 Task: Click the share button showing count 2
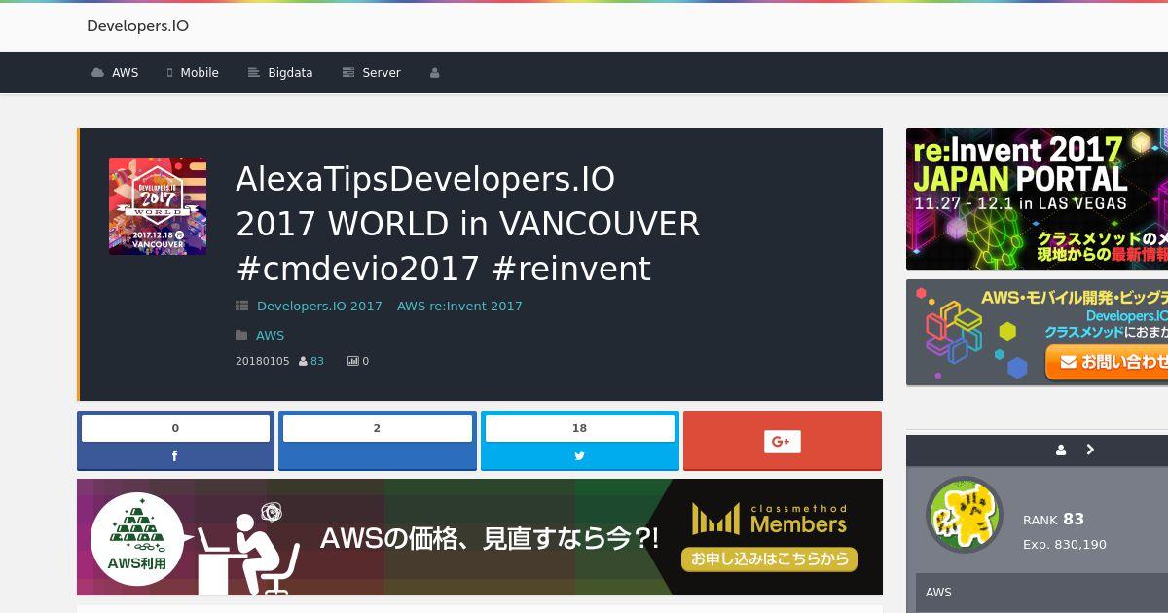(x=378, y=441)
